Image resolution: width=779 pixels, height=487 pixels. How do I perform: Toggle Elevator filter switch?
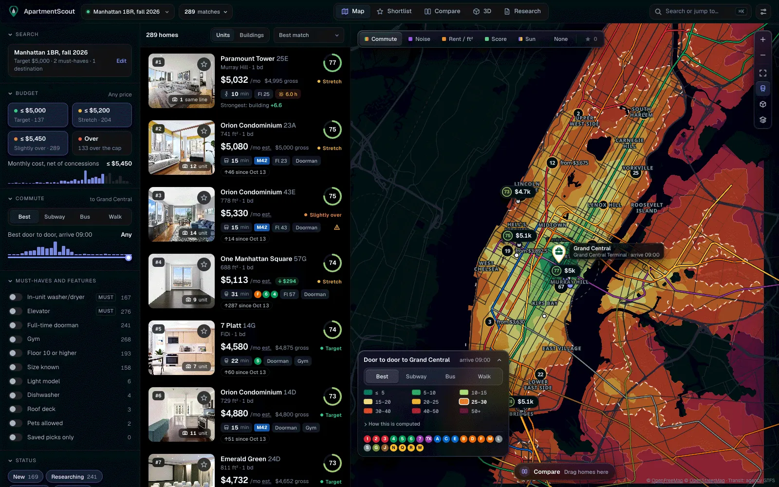[x=16, y=311]
